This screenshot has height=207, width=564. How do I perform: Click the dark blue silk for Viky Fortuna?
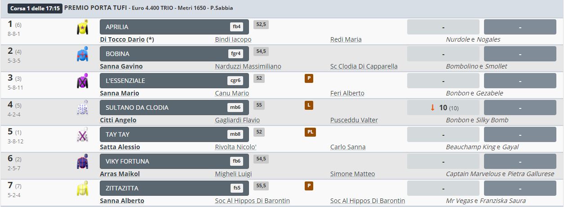pos(82,162)
